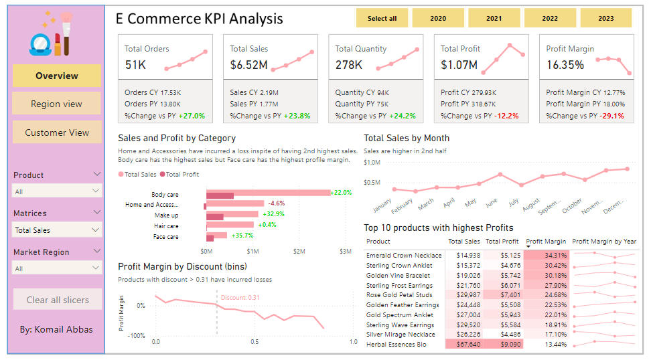Click the Total Sales legend color marker
This screenshot has height=360, width=649.
[121, 175]
